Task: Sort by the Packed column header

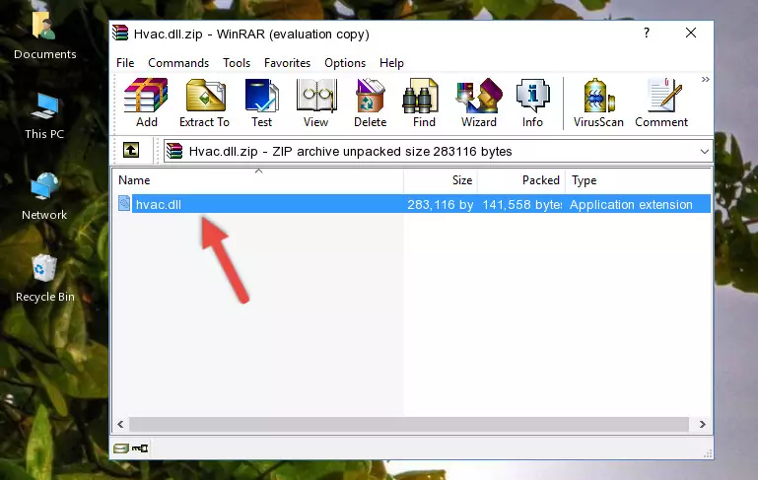Action: [x=521, y=180]
